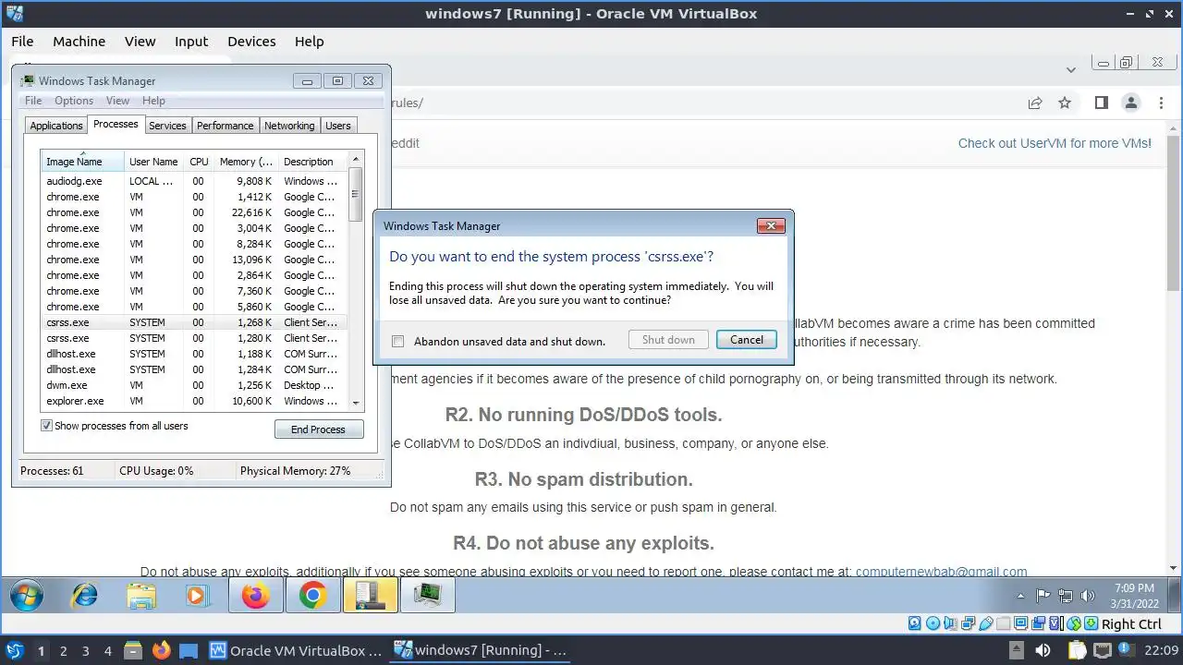Sort processes by CPU column
Viewport: 1183px width, 665px height.
click(x=199, y=162)
